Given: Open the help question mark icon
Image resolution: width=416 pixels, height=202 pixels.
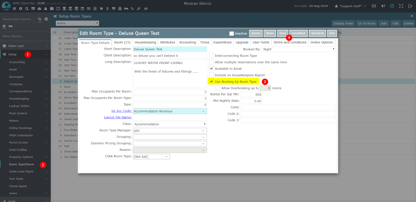Looking at the screenshot, I should click(392, 6).
